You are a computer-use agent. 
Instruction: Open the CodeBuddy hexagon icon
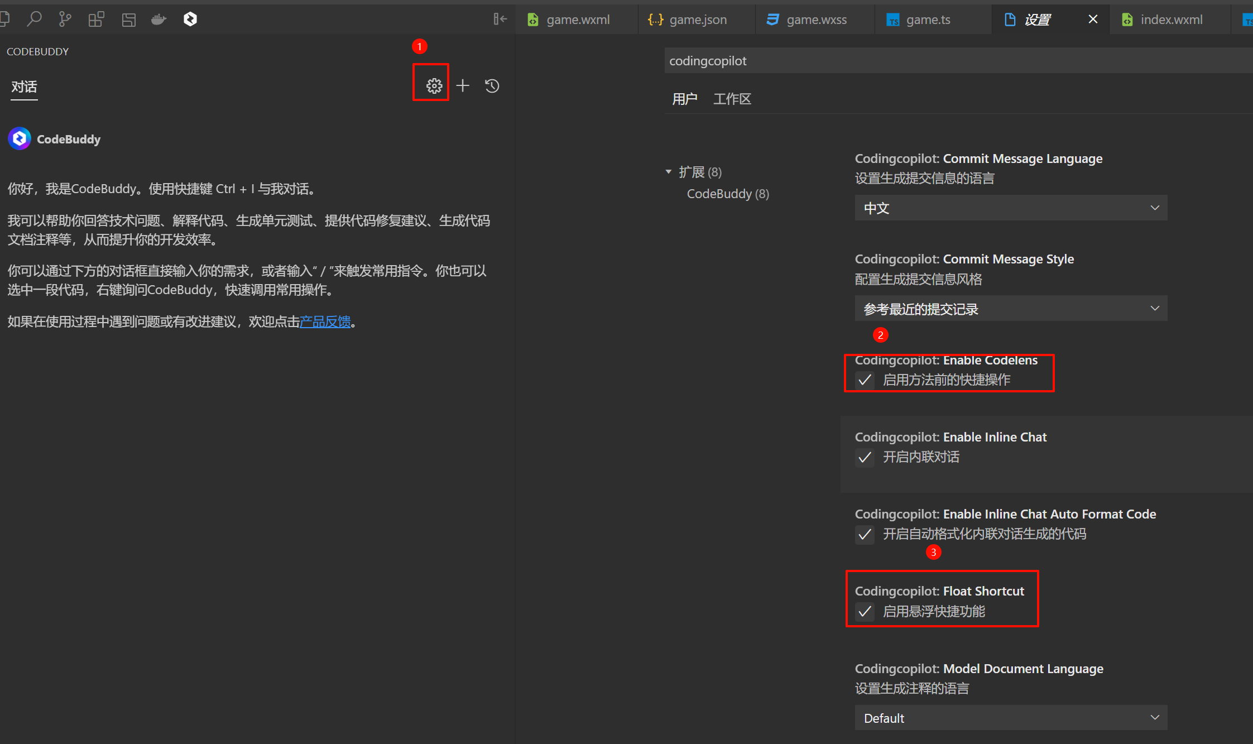[x=190, y=20]
